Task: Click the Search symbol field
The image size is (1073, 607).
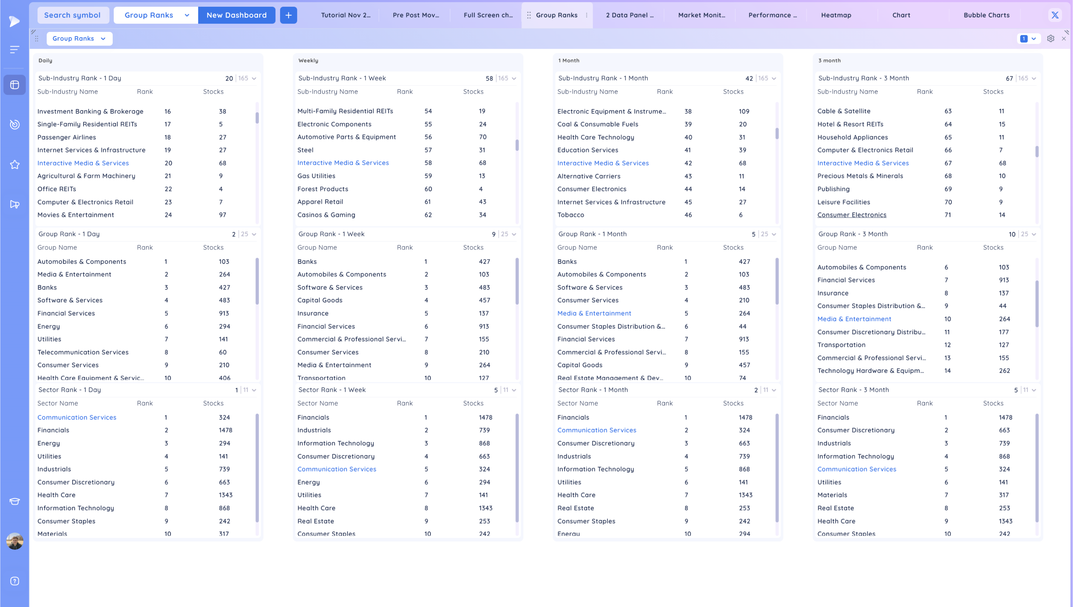Action: coord(73,15)
